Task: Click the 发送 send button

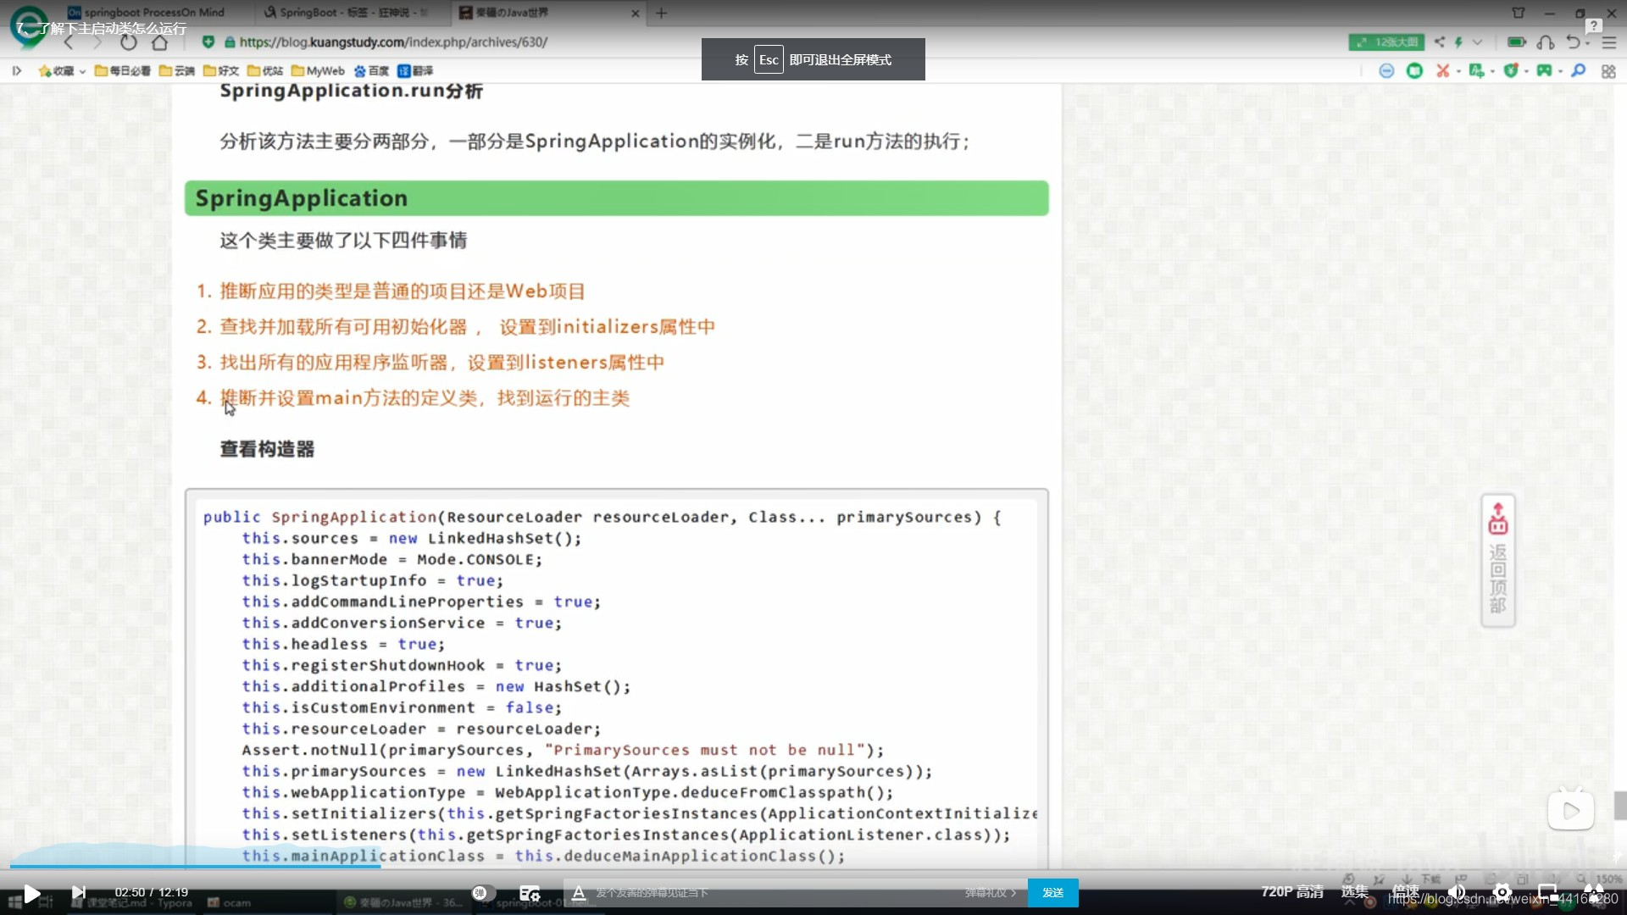Action: 1052,893
